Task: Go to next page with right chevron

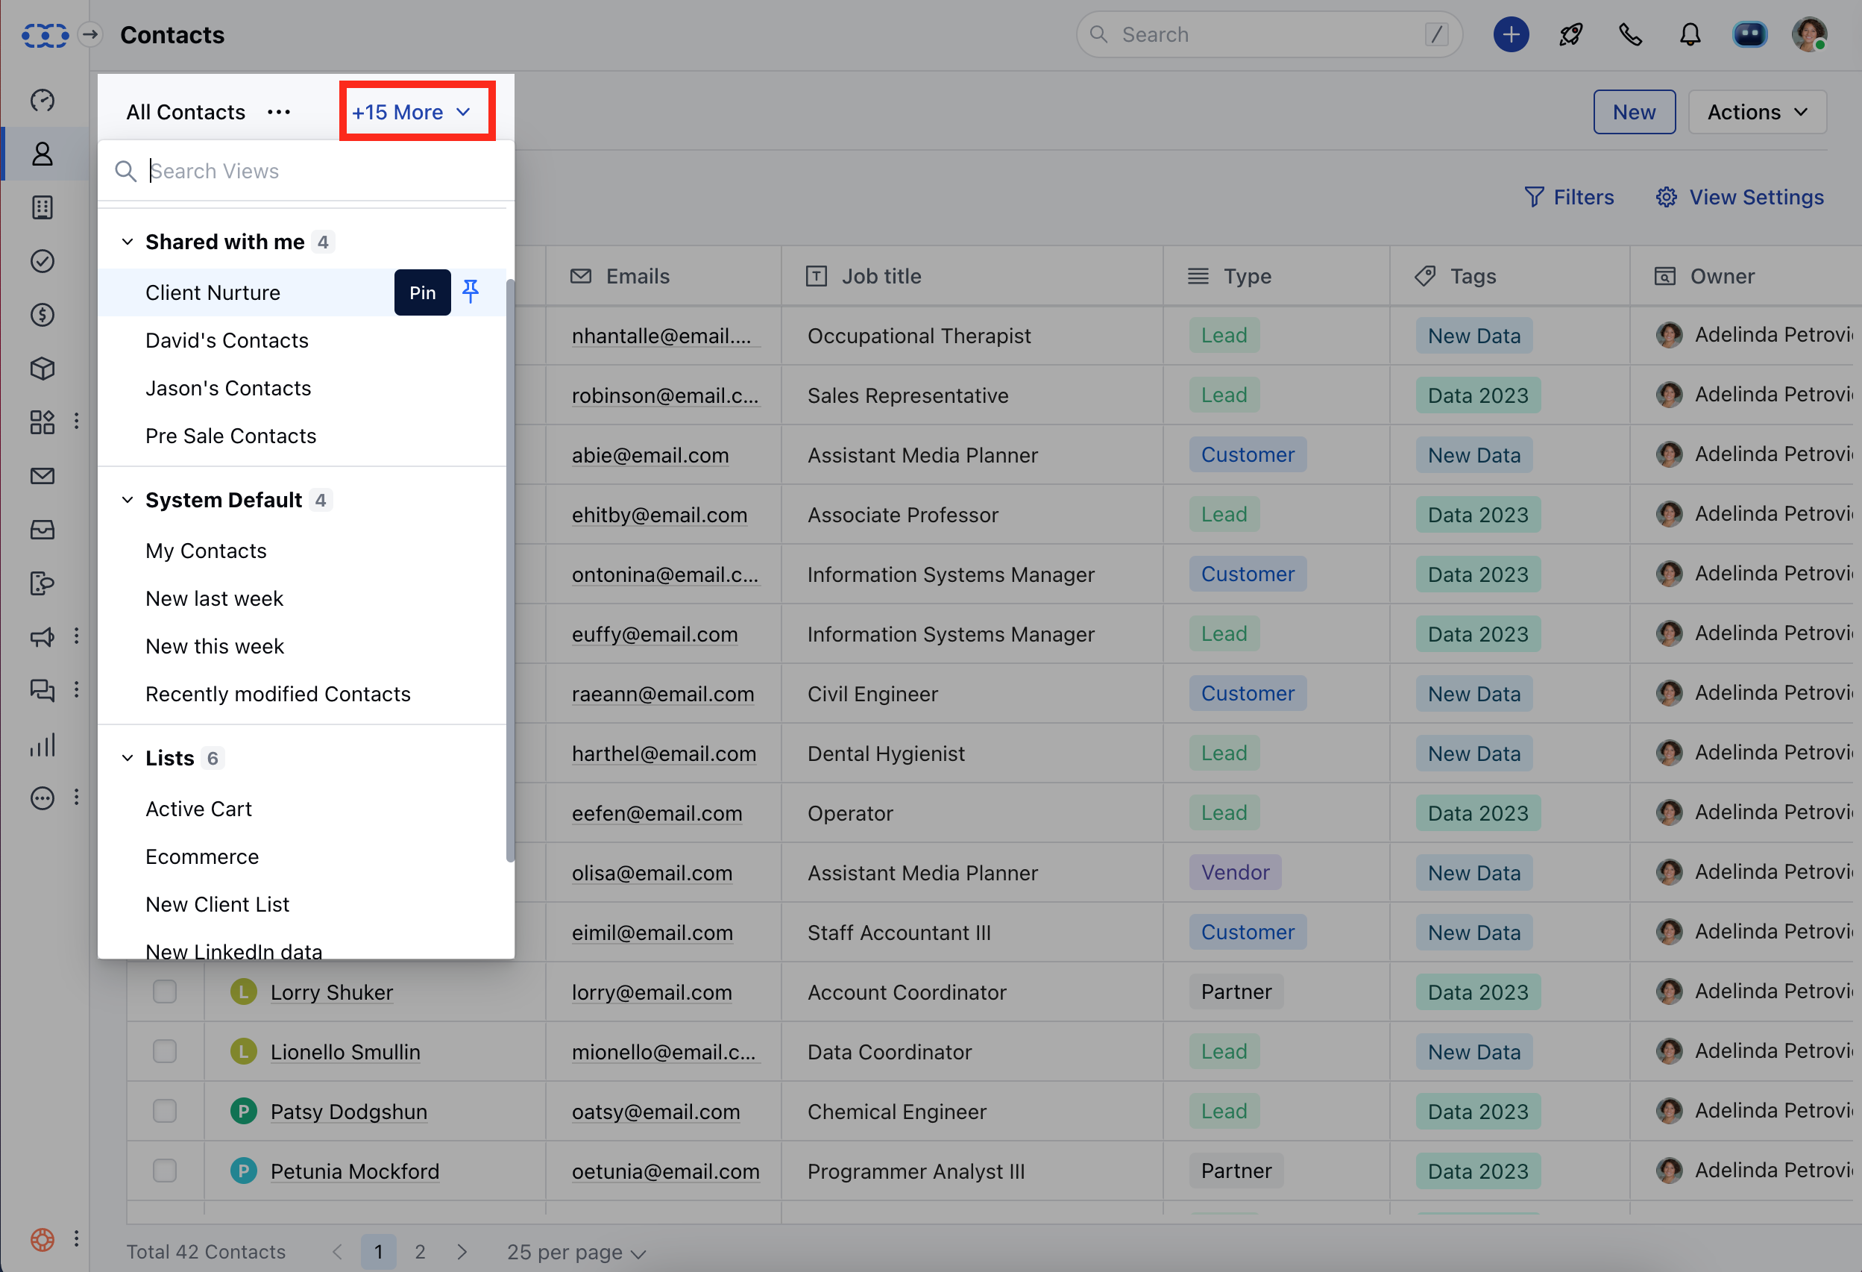Action: click(x=462, y=1251)
